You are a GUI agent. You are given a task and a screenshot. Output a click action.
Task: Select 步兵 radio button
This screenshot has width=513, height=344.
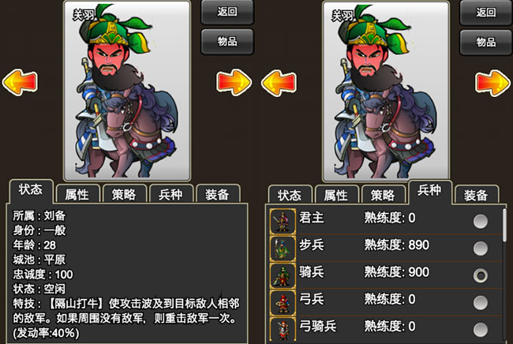pos(481,249)
